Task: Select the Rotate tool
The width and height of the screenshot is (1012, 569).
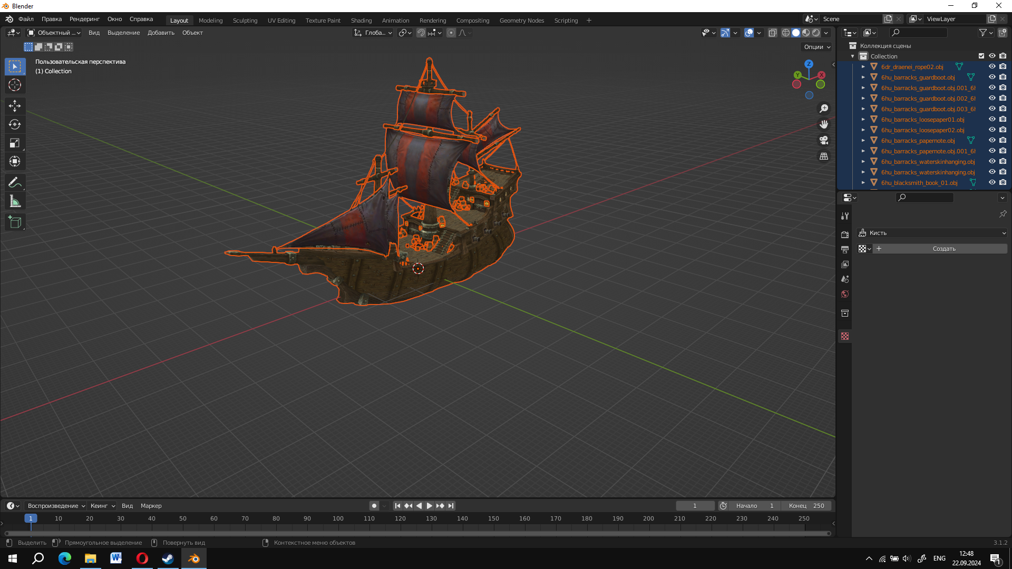Action: click(15, 124)
